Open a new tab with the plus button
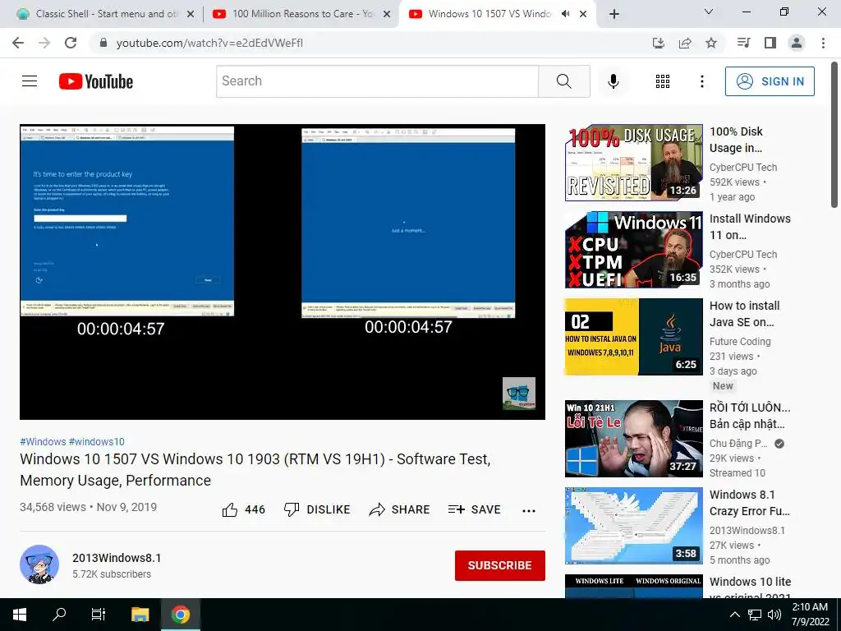The height and width of the screenshot is (631, 841). (614, 15)
